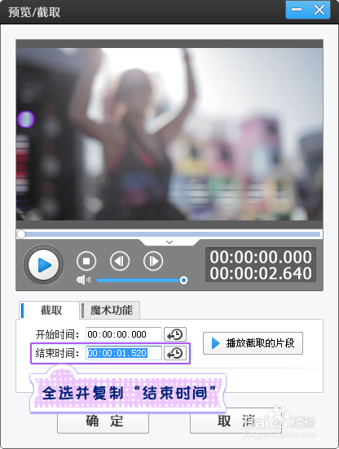
Task: Click the 结束时间 input field
Action: tap(124, 353)
